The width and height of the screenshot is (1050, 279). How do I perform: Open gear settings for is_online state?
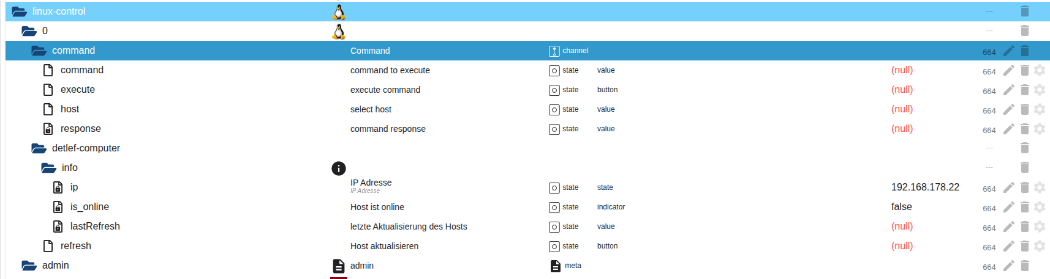(x=1040, y=207)
